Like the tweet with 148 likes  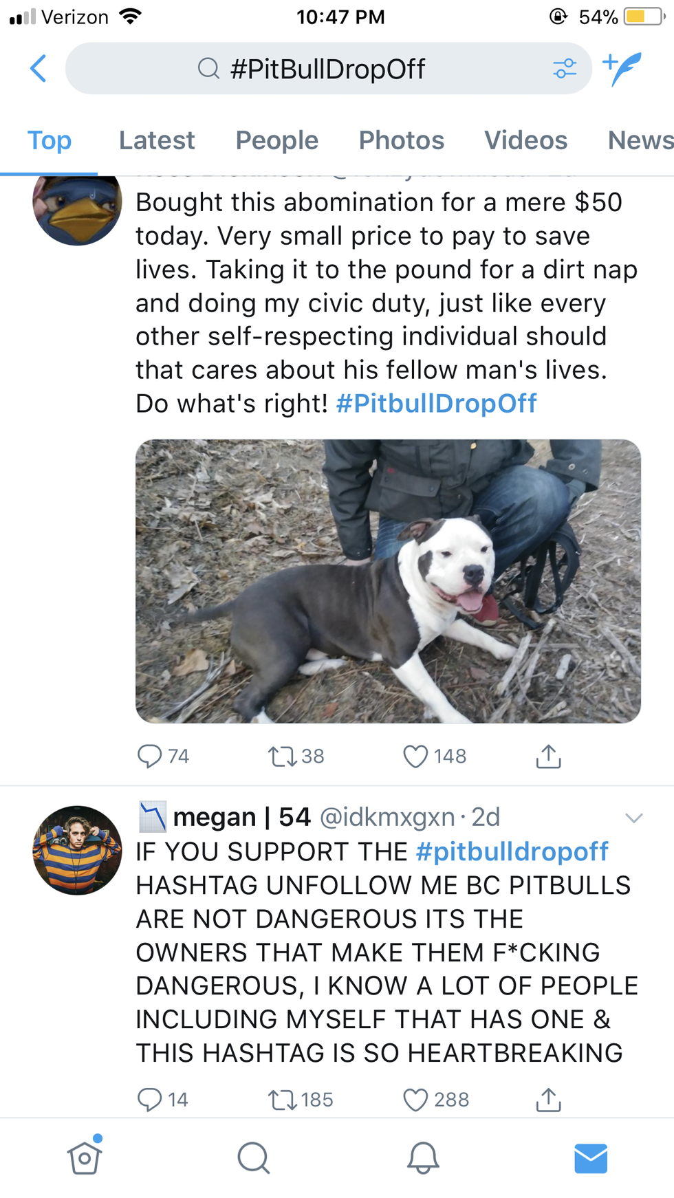tap(415, 756)
